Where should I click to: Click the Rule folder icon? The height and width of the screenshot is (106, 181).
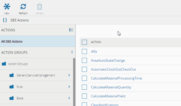11,87
